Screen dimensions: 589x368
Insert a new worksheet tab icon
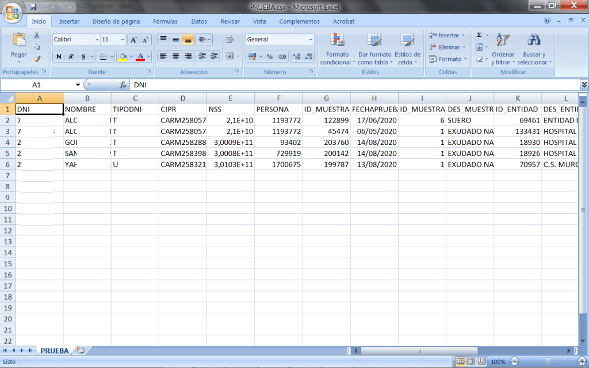(x=81, y=350)
